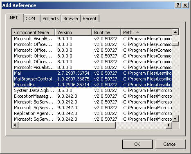Click version 9.0.0.0 cell
This screenshot has width=191, height=154.
[x=65, y=39]
